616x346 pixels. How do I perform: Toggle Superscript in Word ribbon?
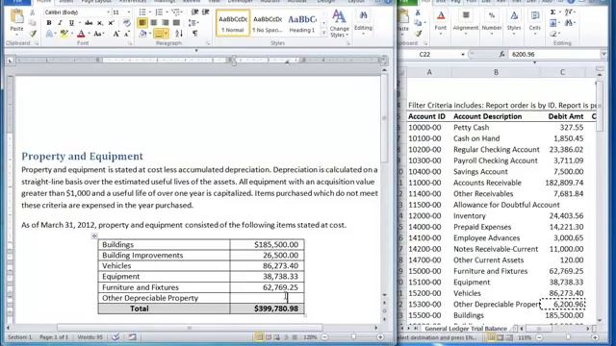tap(112, 23)
